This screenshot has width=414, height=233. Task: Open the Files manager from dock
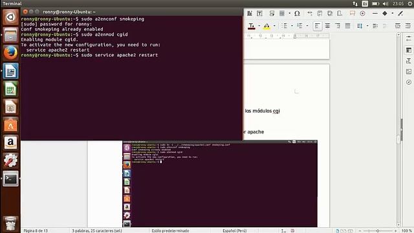click(10, 35)
